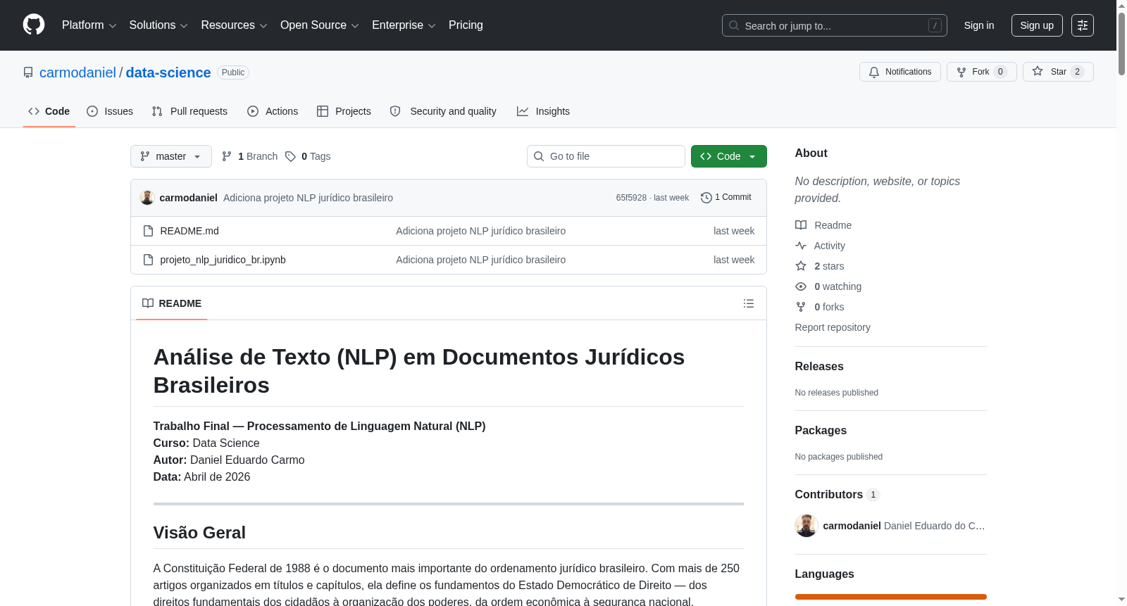The image size is (1127, 606).
Task: Open the 0 watching link
Action: pyautogui.click(x=838, y=286)
